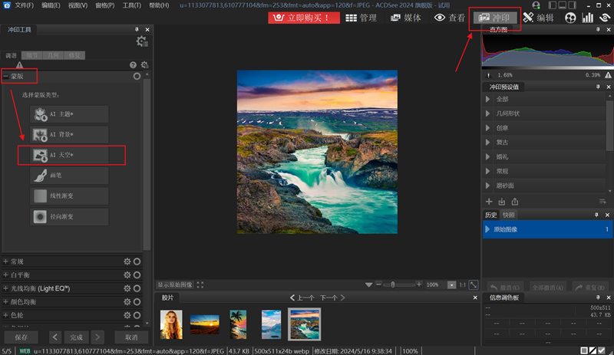
Task: Select the 画笔 brush mask tool
Action: pyautogui.click(x=69, y=176)
